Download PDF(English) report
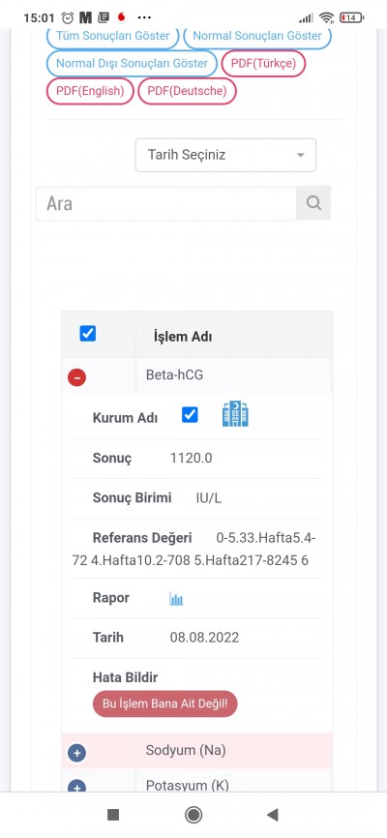 click(x=90, y=91)
